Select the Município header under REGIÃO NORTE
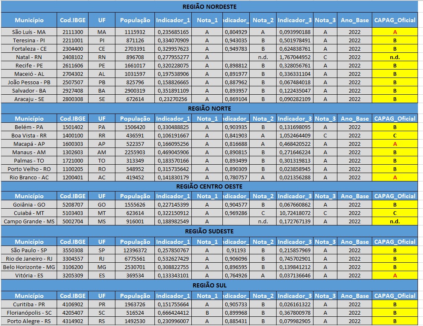The width and height of the screenshot is (423, 326). [x=29, y=119]
